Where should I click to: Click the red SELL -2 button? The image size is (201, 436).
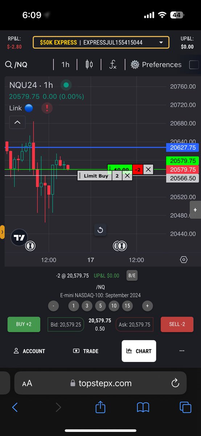pos(177,324)
